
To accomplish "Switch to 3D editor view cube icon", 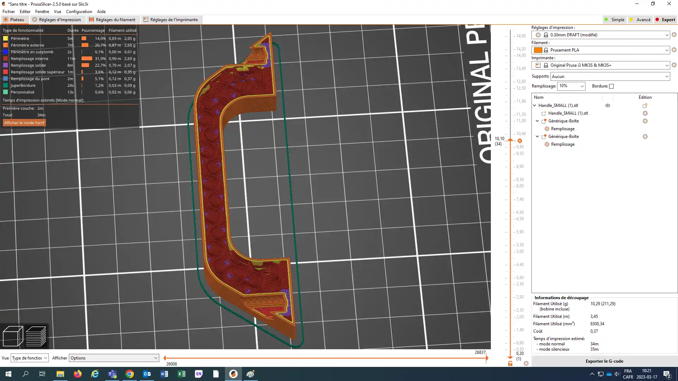I will click(x=13, y=336).
